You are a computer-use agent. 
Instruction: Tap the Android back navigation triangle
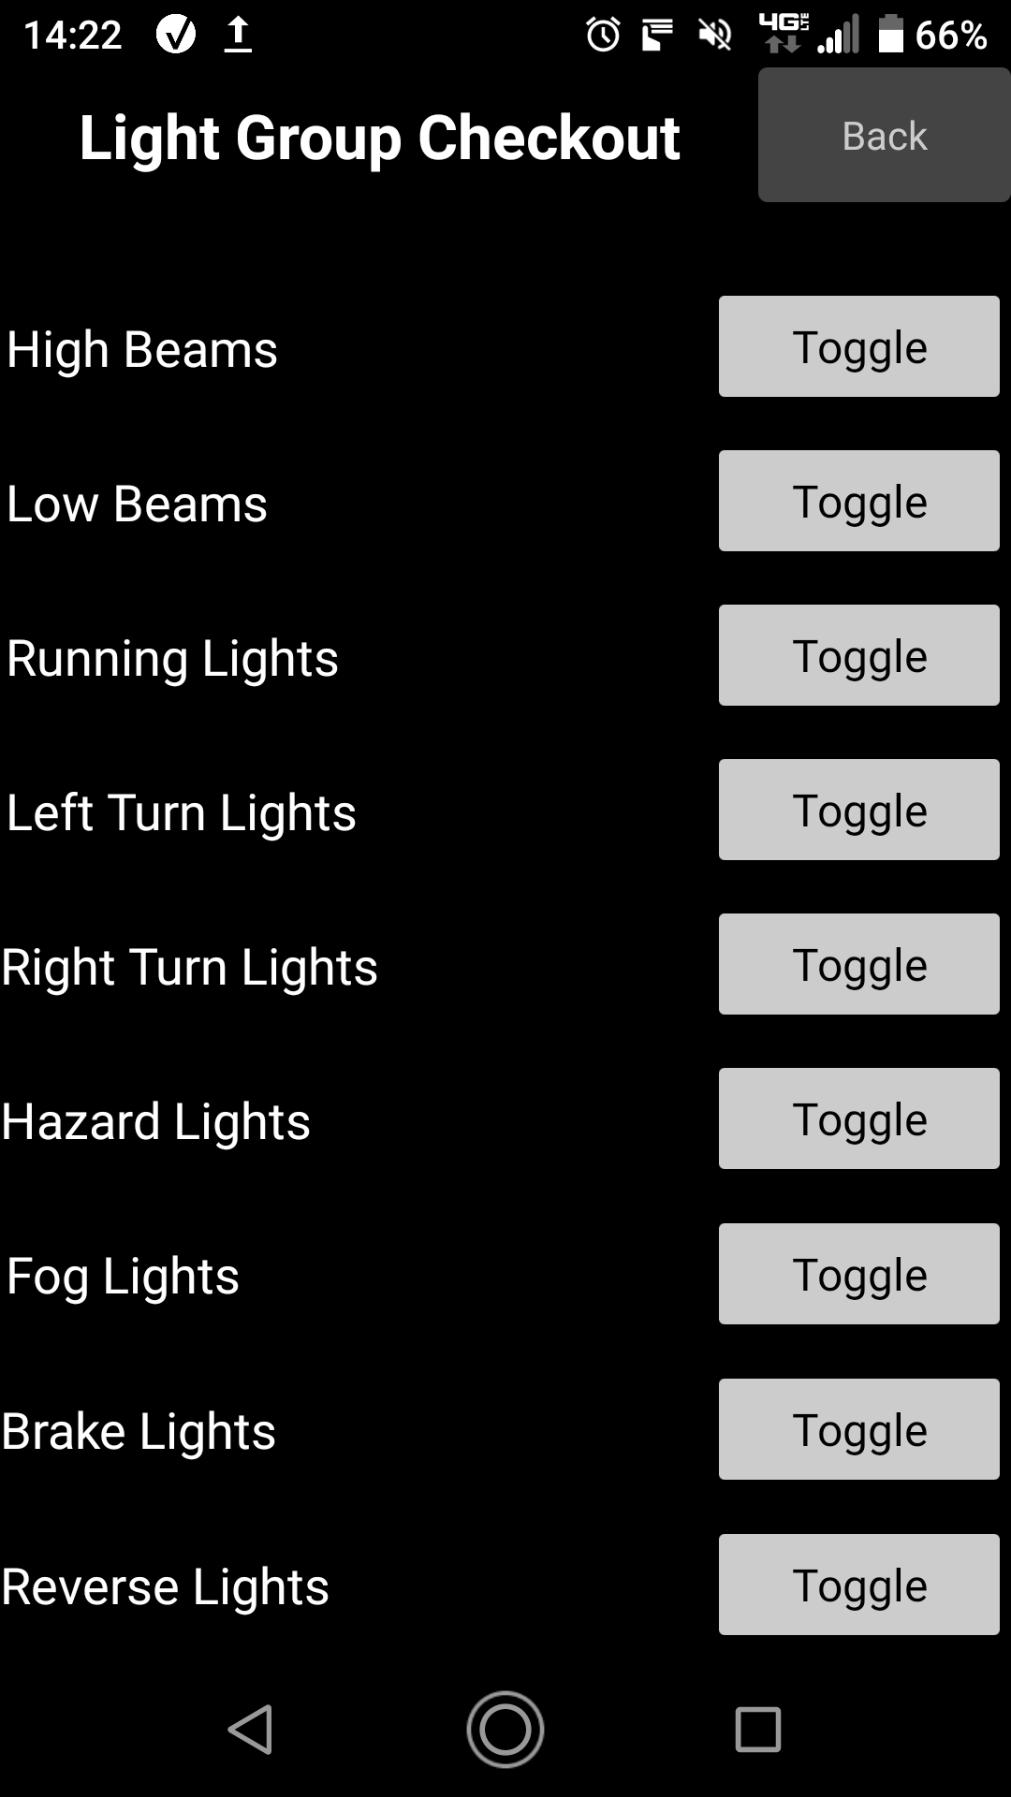point(251,1729)
